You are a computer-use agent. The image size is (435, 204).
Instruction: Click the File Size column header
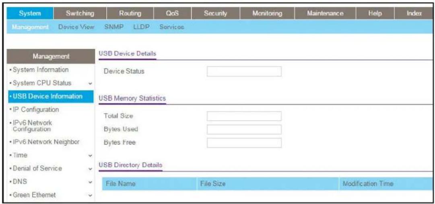coord(268,184)
